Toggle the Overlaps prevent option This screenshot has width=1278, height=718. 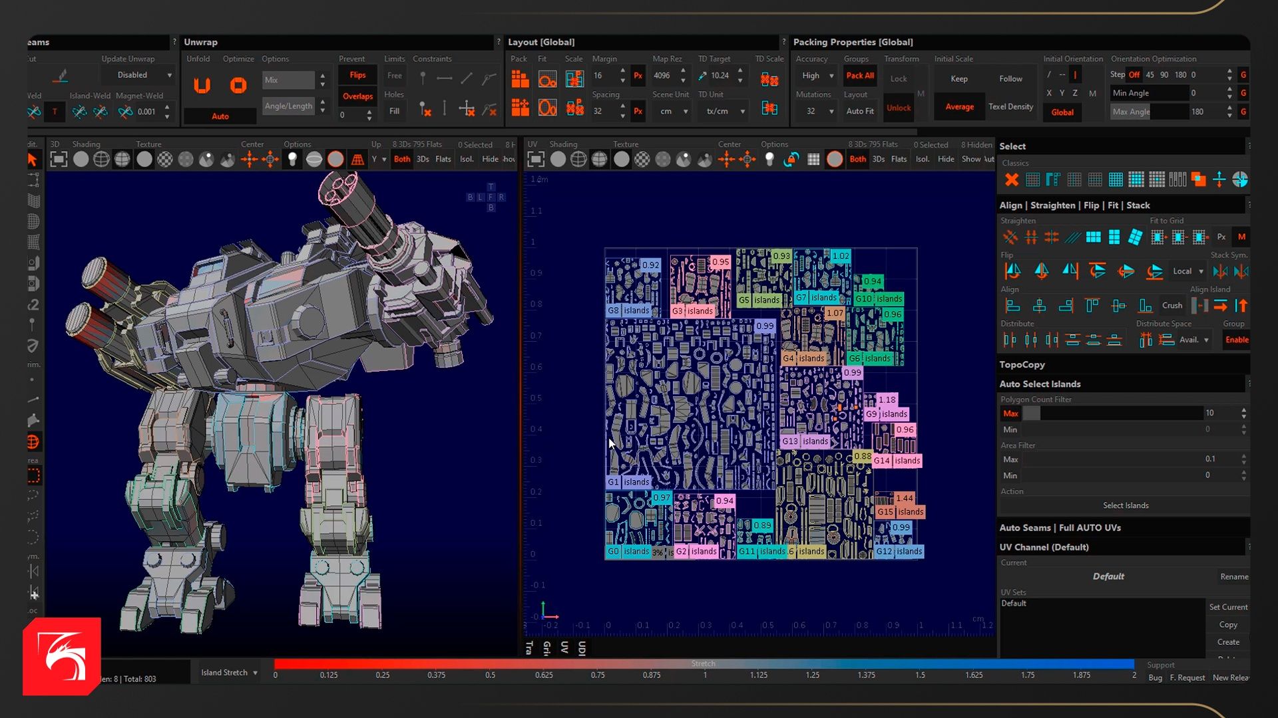pos(357,96)
